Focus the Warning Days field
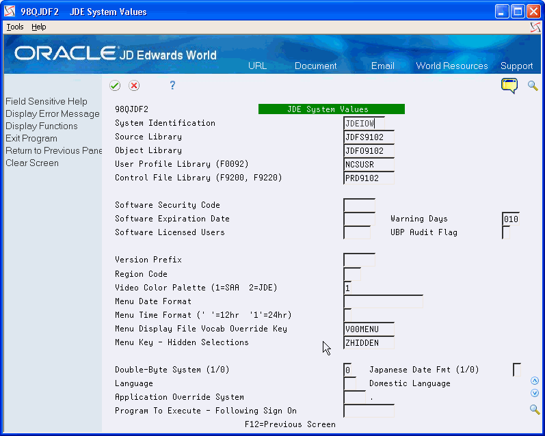This screenshot has width=545, height=436. [x=511, y=219]
